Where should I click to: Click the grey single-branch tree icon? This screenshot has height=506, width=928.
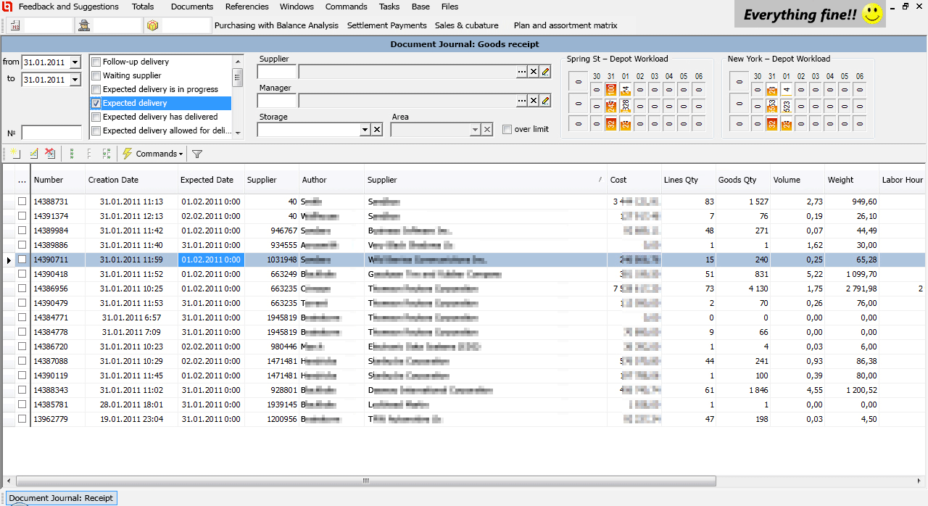(x=89, y=154)
